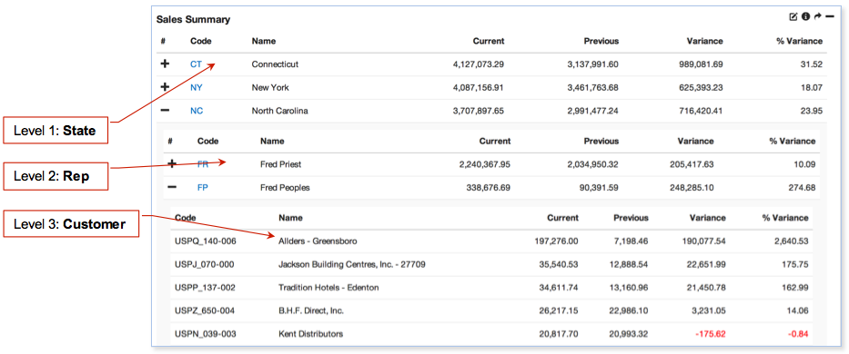Collapse the Fred Peoples rep row
Viewport: 849px width, 354px height.
[x=172, y=187]
